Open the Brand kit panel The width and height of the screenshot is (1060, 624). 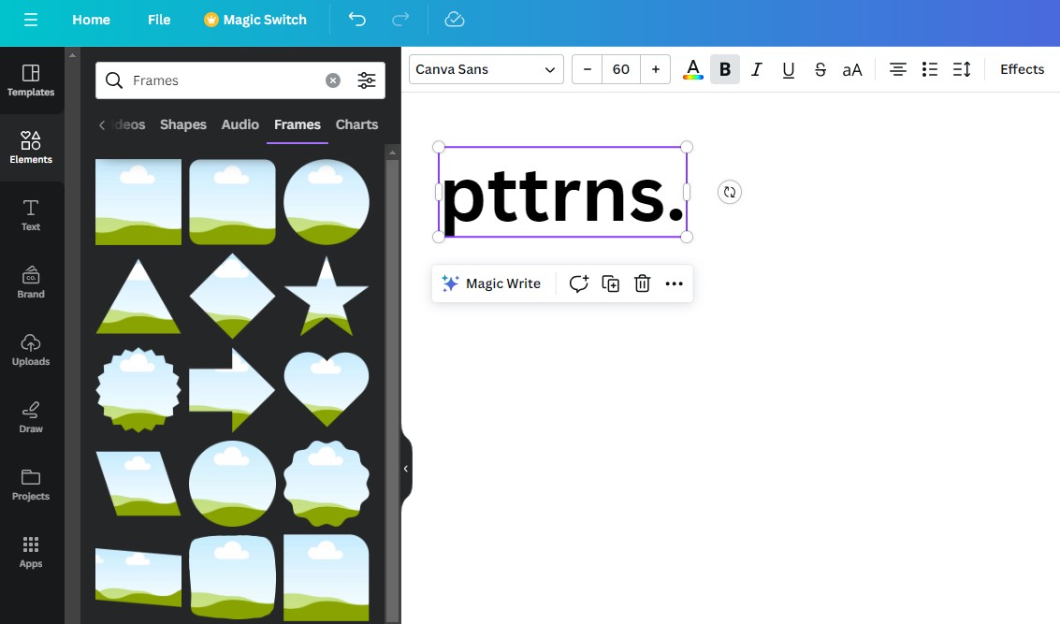(x=31, y=282)
